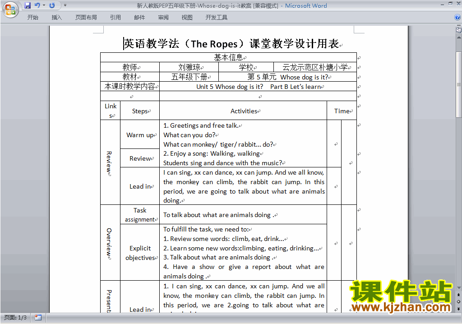Click the Time column header
This screenshot has height=324, width=462.
tap(342, 111)
